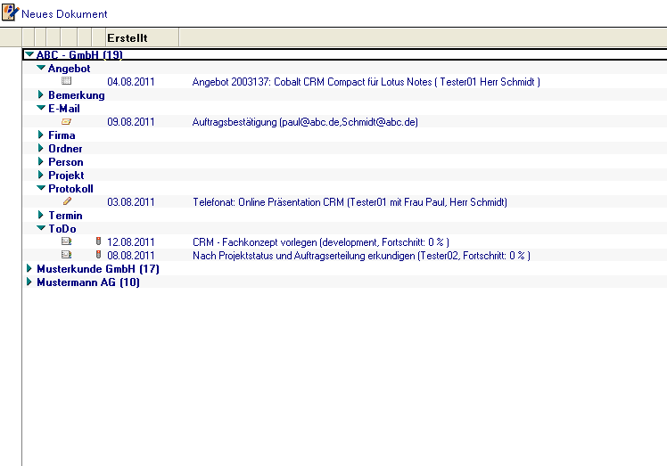Click the priority marker beside 12.08.2011
This screenshot has width=667, height=466.
[x=98, y=241]
